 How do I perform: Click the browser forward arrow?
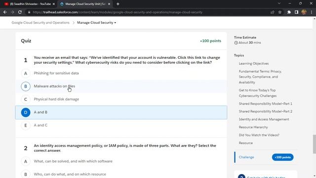[x=12, y=12]
